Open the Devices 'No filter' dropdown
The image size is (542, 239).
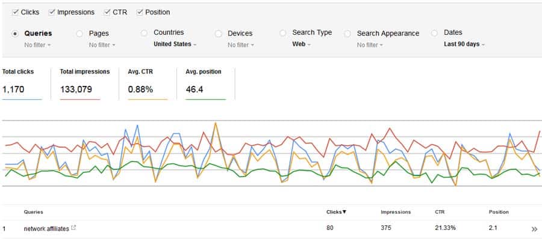pyautogui.click(x=240, y=45)
